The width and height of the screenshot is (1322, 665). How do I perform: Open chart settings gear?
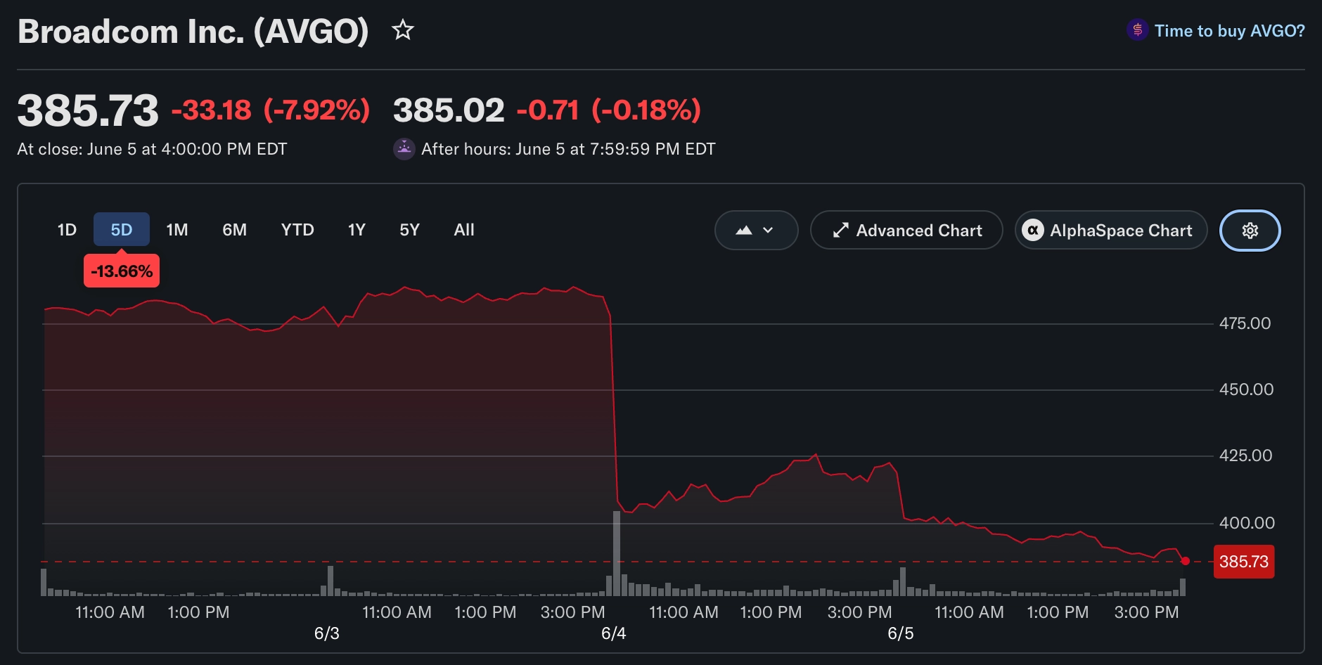1250,231
